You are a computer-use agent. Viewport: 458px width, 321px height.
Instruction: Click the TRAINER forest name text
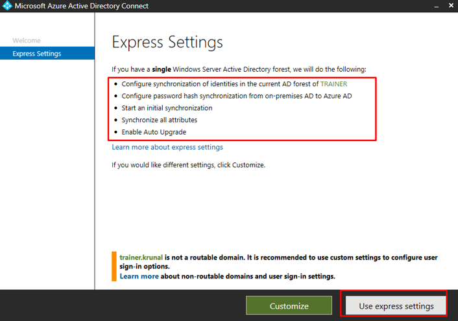[333, 84]
